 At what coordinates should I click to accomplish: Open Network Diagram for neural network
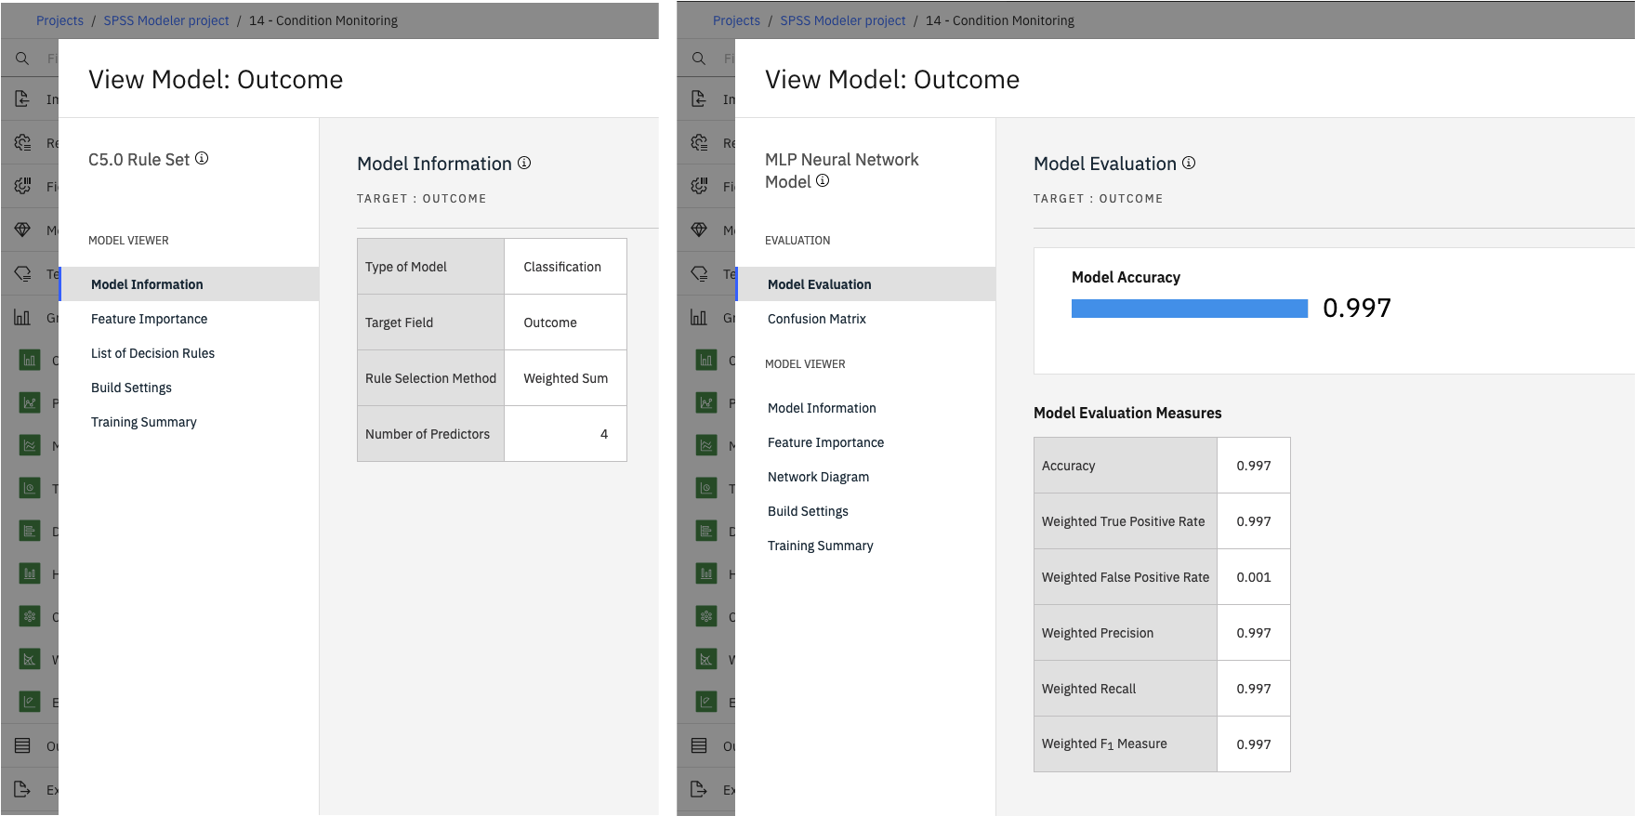pyautogui.click(x=818, y=477)
